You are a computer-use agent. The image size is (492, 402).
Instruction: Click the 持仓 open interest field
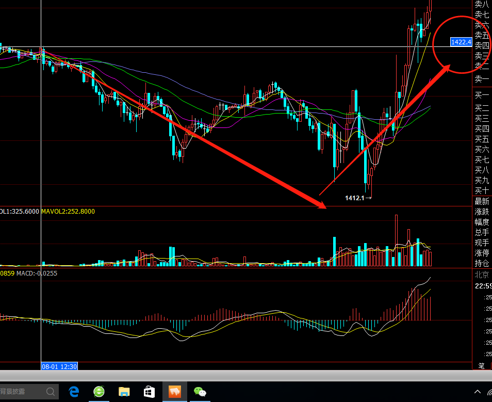click(482, 263)
